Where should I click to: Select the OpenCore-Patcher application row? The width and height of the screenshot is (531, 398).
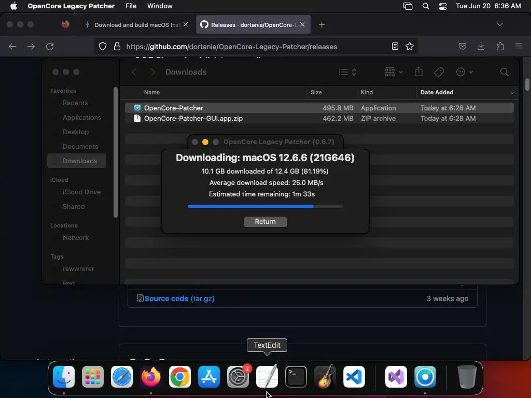tap(319, 108)
